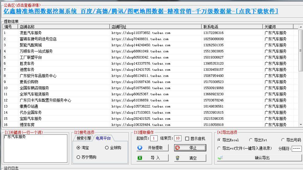Sort by the 联系电话 column header
303x170 pixels.
click(232, 27)
